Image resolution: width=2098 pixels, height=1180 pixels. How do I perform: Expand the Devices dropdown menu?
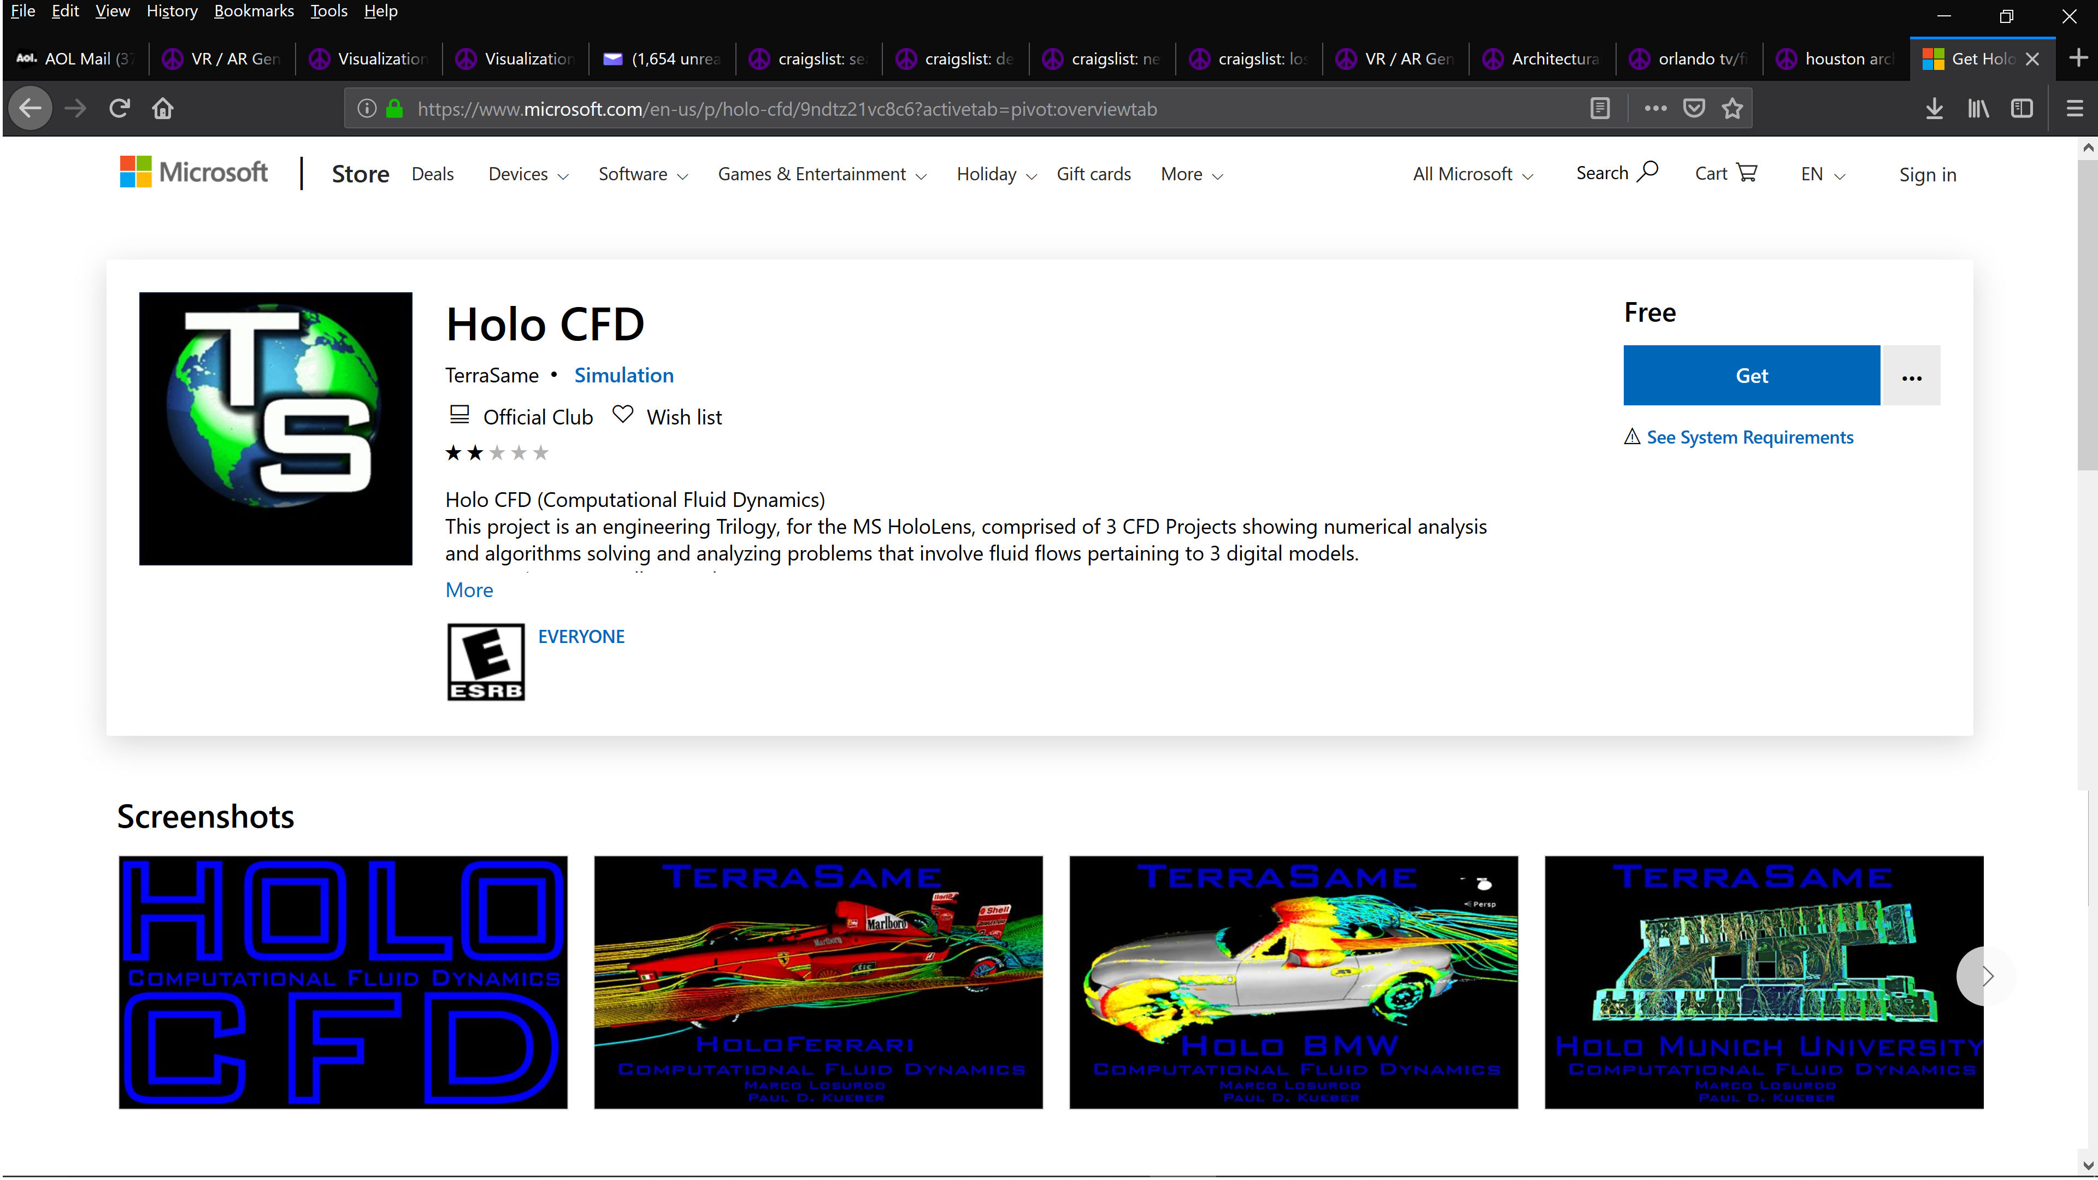click(528, 174)
